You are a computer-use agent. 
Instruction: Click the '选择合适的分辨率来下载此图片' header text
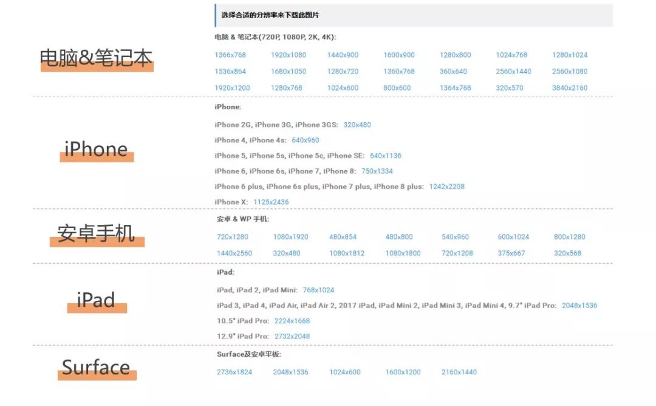(x=270, y=15)
